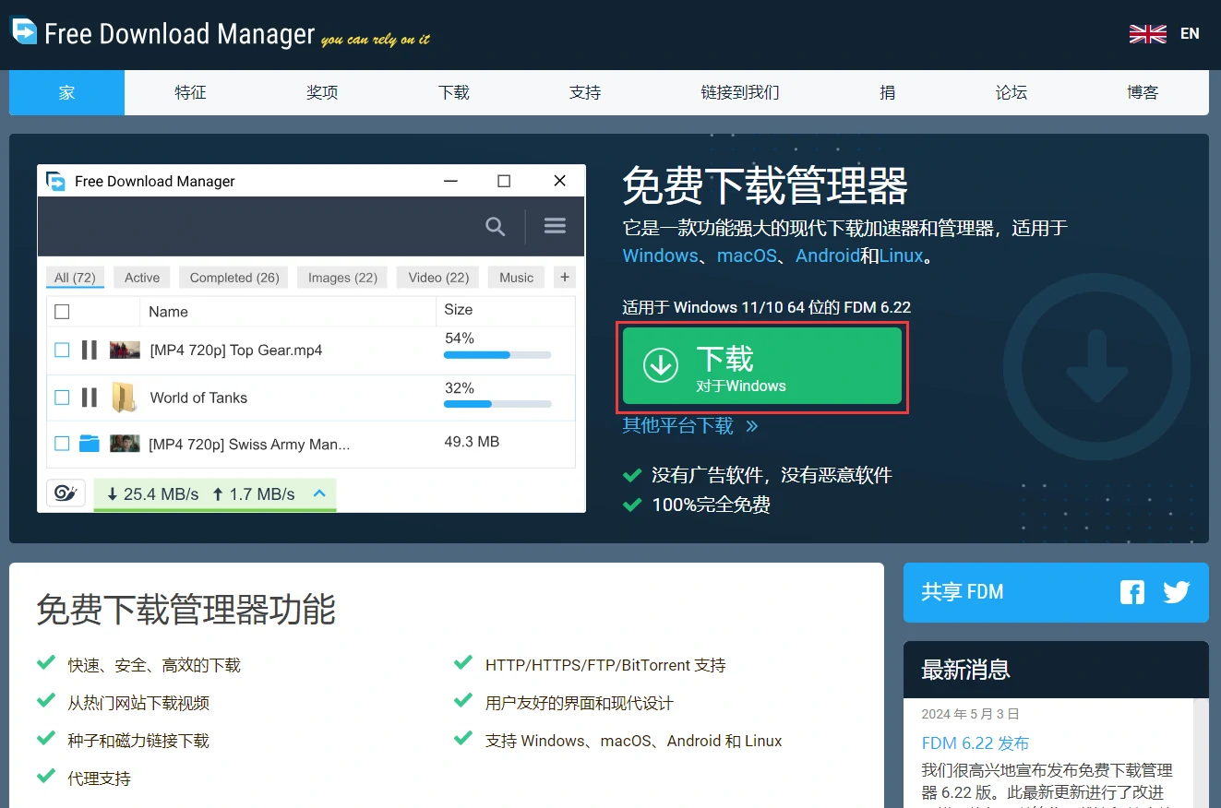This screenshot has width=1221, height=808.
Task: Open the 家 home tab
Action: [66, 92]
